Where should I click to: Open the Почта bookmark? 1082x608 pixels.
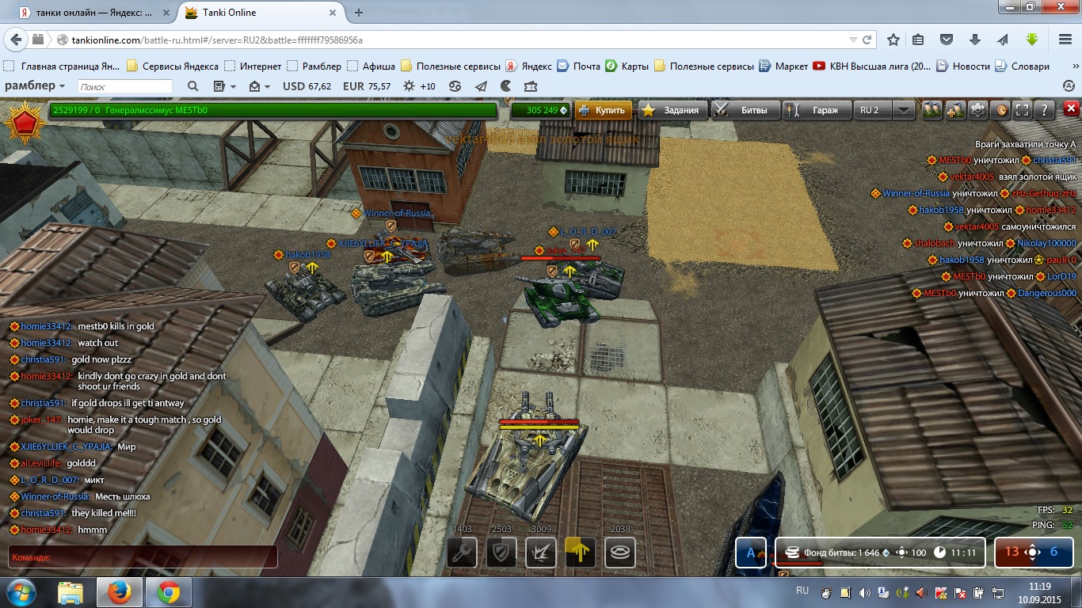pyautogui.click(x=578, y=66)
